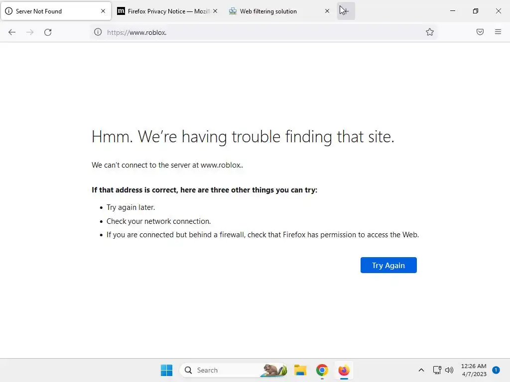The width and height of the screenshot is (510, 382).
Task: Open site information icon in address bar
Action: click(98, 32)
